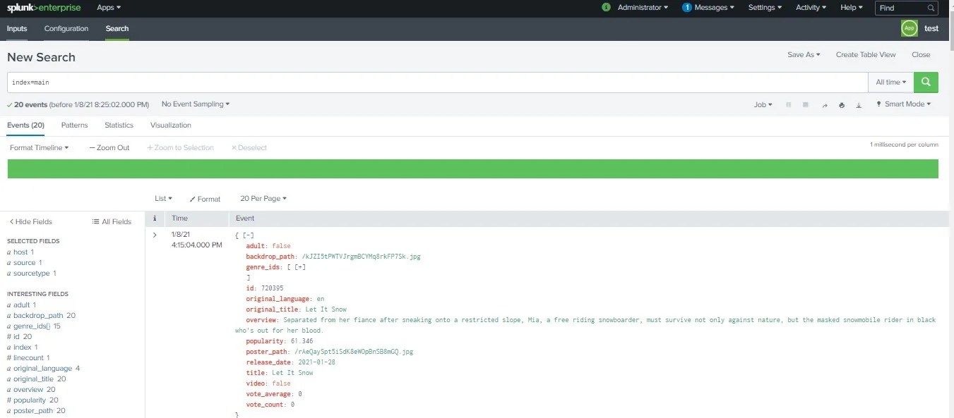
Task: Share the search job
Action: coord(824,104)
